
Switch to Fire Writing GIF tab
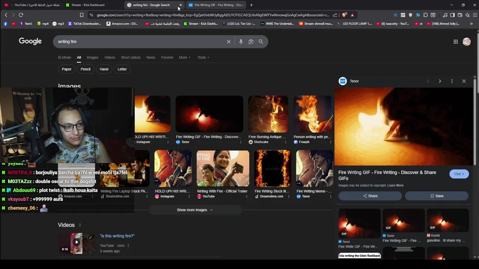click(x=216, y=5)
